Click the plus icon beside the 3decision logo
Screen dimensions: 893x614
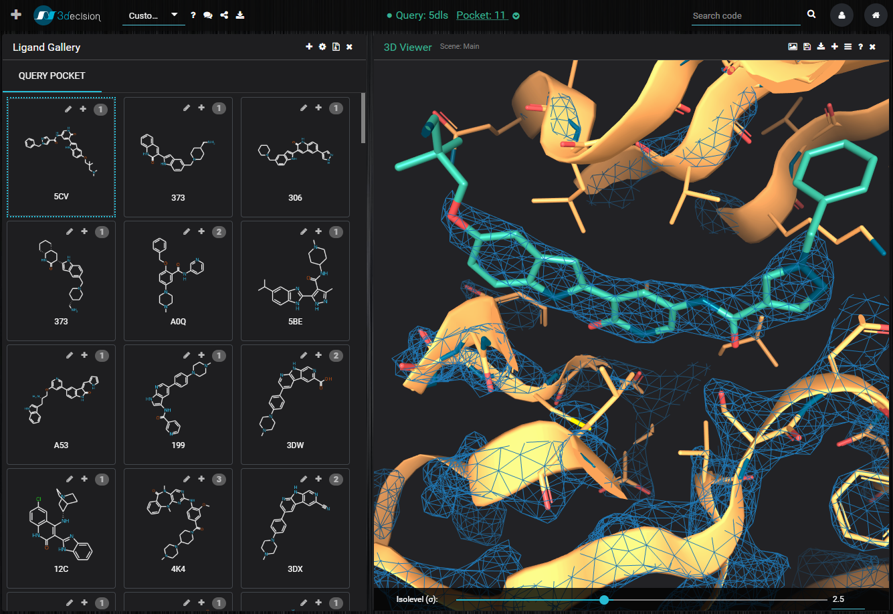pos(16,15)
